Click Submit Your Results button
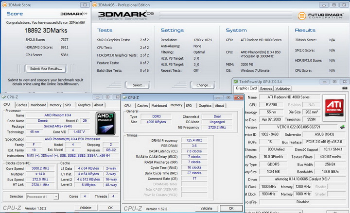The image size is (350, 213). (x=46, y=68)
